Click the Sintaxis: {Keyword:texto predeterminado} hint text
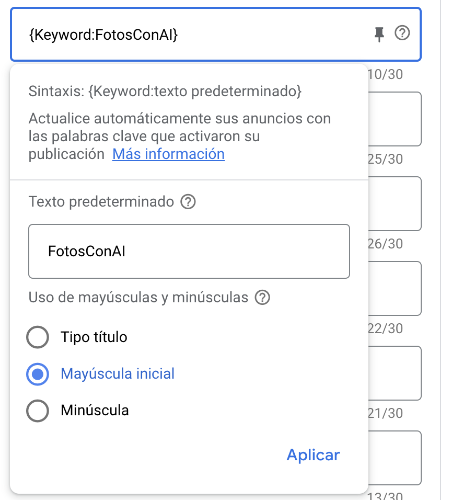Viewport: 463px width, 500px height. 165,91
